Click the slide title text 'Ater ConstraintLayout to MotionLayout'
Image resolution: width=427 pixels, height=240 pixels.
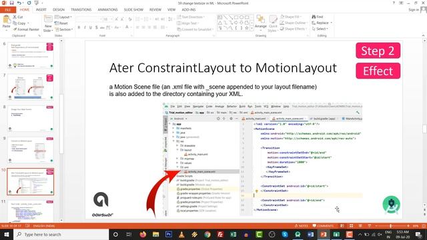tap(223, 68)
